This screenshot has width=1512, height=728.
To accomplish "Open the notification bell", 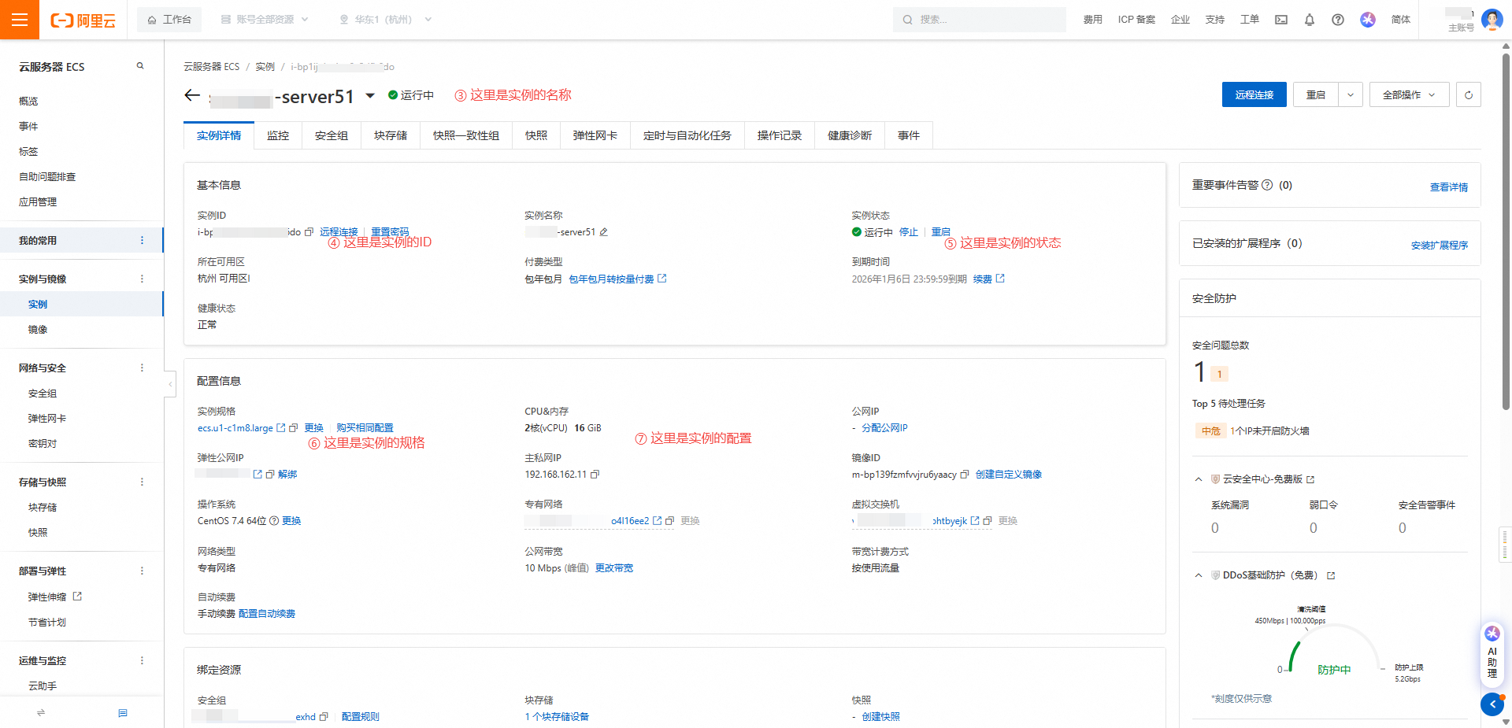I will 1310,20.
